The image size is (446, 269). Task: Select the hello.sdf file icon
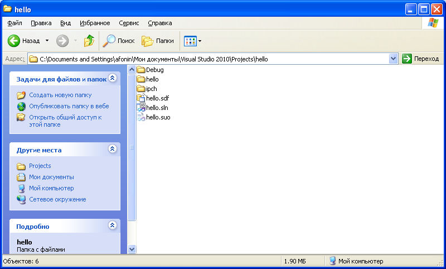pos(141,98)
